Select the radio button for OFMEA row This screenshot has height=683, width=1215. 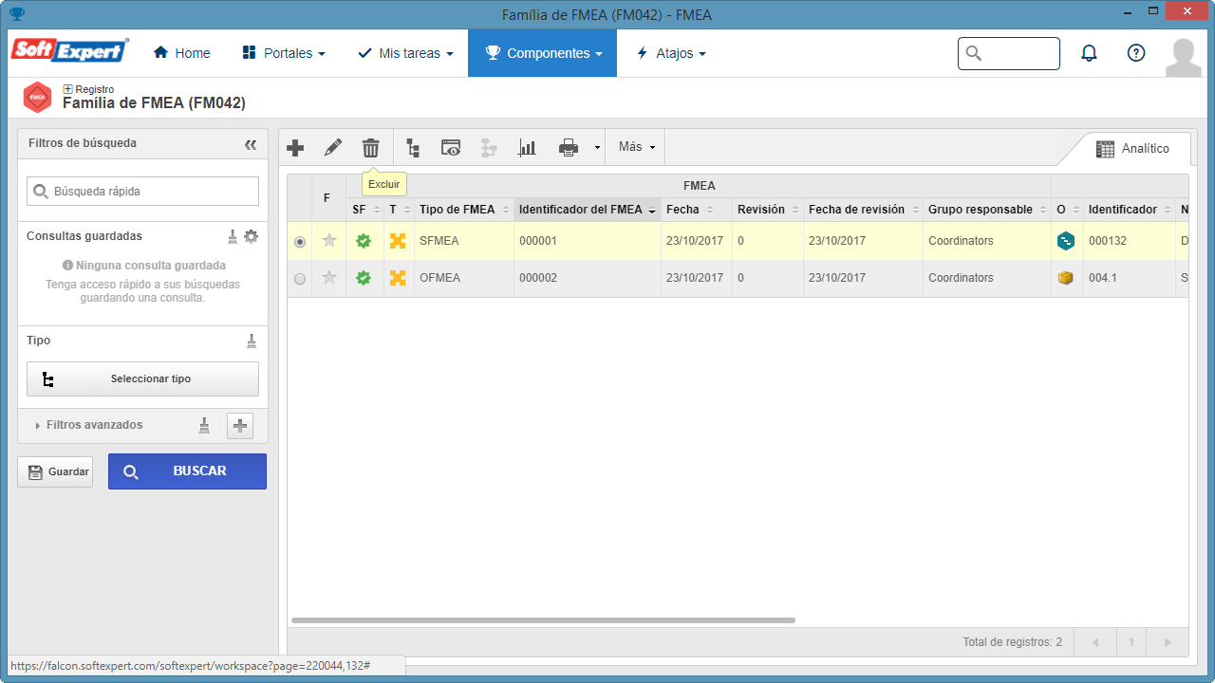click(x=300, y=279)
